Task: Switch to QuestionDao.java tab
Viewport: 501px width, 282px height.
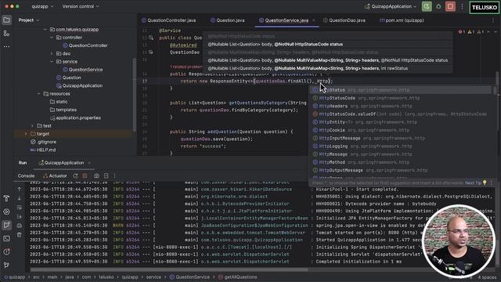Action: [344, 20]
